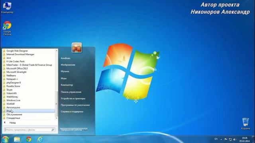
Task: Expand MetaTrader - E-Global Trade folder
Action: [29, 65]
